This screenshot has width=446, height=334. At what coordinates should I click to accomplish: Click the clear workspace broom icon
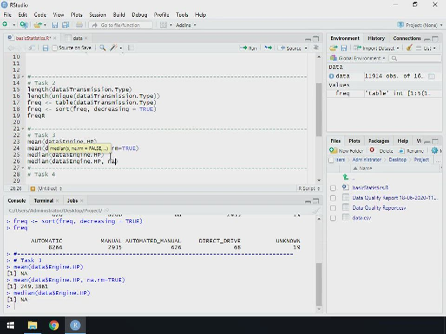tap(409, 48)
